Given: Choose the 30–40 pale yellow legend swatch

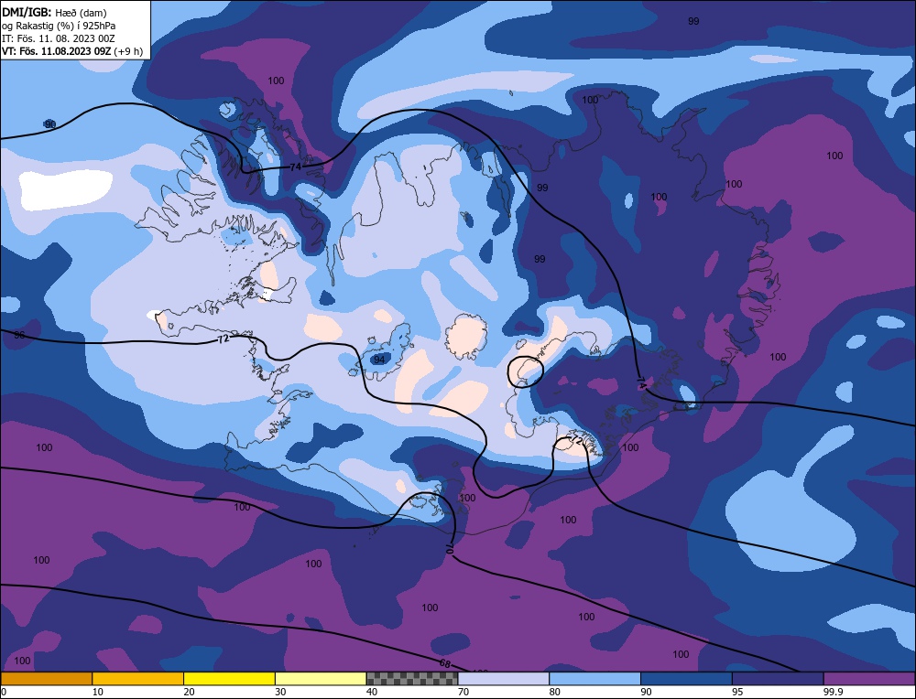Looking at the screenshot, I should pos(321,679).
